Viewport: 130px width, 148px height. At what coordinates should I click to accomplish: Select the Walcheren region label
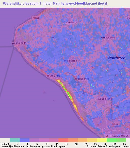coord(117,58)
